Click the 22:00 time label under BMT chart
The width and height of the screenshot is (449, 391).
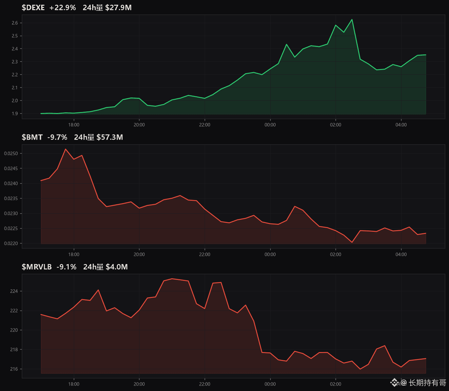click(x=205, y=255)
